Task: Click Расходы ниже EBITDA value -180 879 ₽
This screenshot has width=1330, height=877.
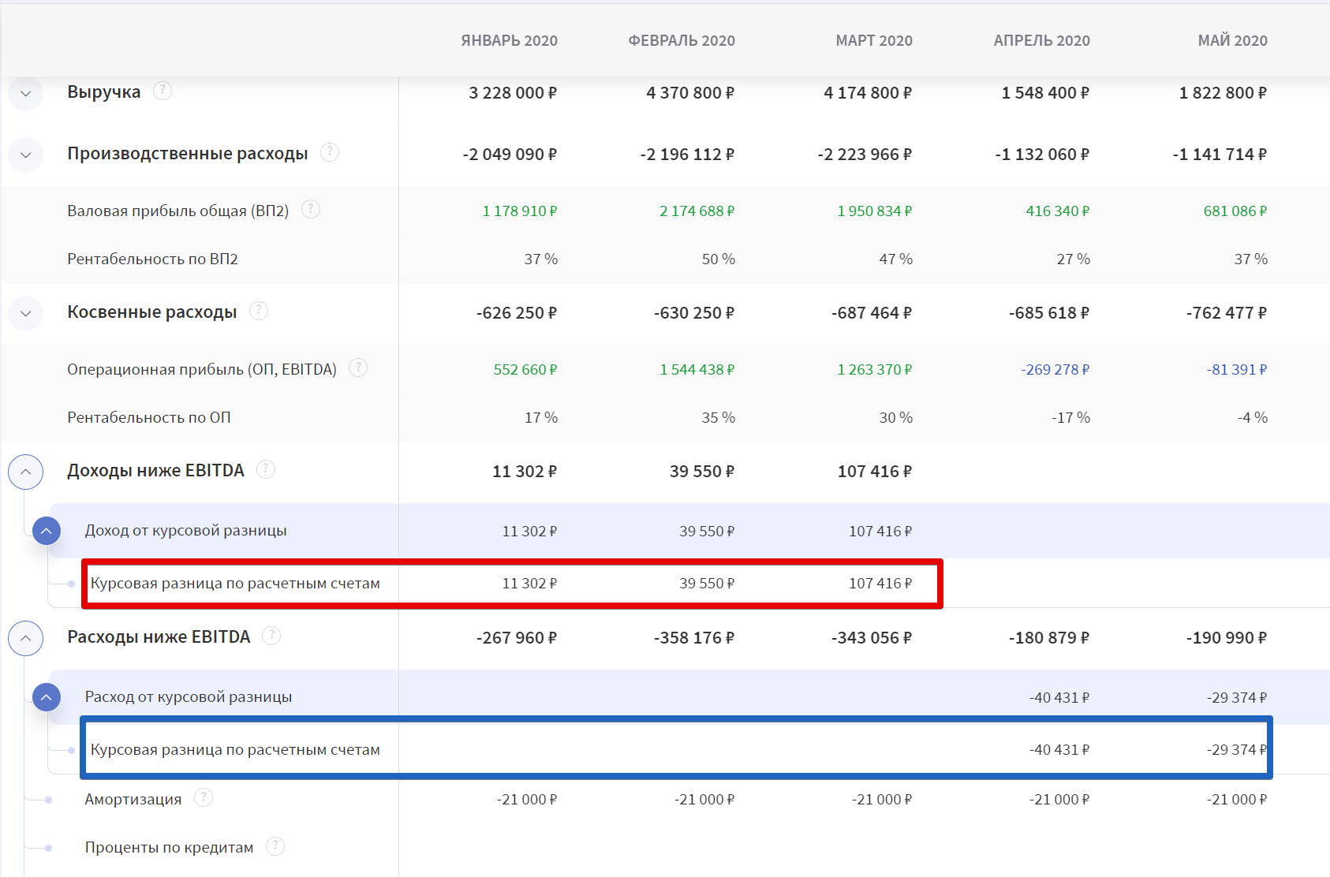Action: click(x=1049, y=638)
